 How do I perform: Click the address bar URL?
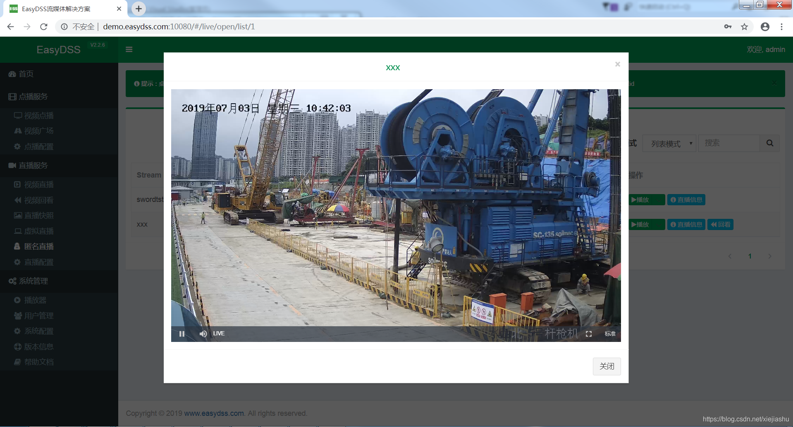pos(179,27)
